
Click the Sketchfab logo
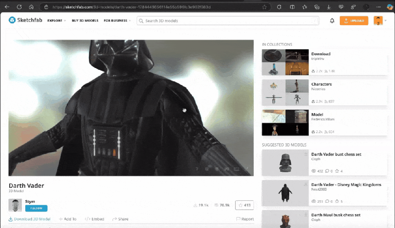(26, 20)
